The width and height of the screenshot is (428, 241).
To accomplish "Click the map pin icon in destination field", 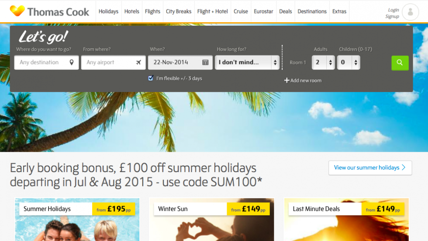I will [72, 62].
